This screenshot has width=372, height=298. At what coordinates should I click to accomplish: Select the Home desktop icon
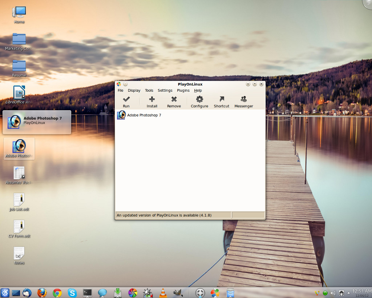19,15
